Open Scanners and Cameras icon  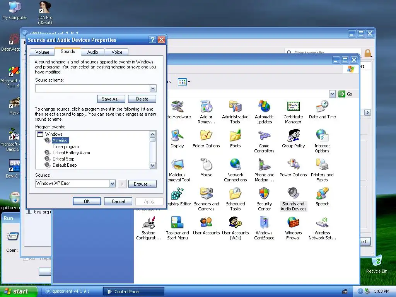[207, 199]
